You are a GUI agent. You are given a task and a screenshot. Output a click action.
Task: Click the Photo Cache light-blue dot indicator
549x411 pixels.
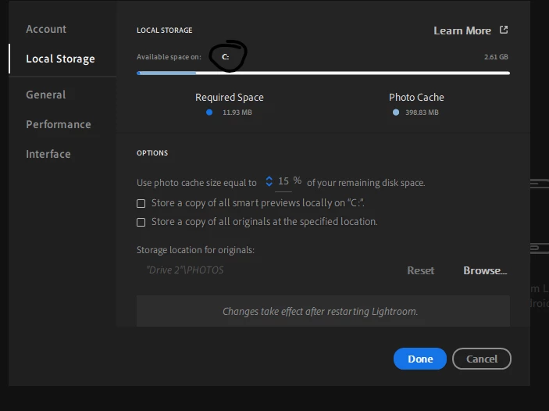point(396,113)
